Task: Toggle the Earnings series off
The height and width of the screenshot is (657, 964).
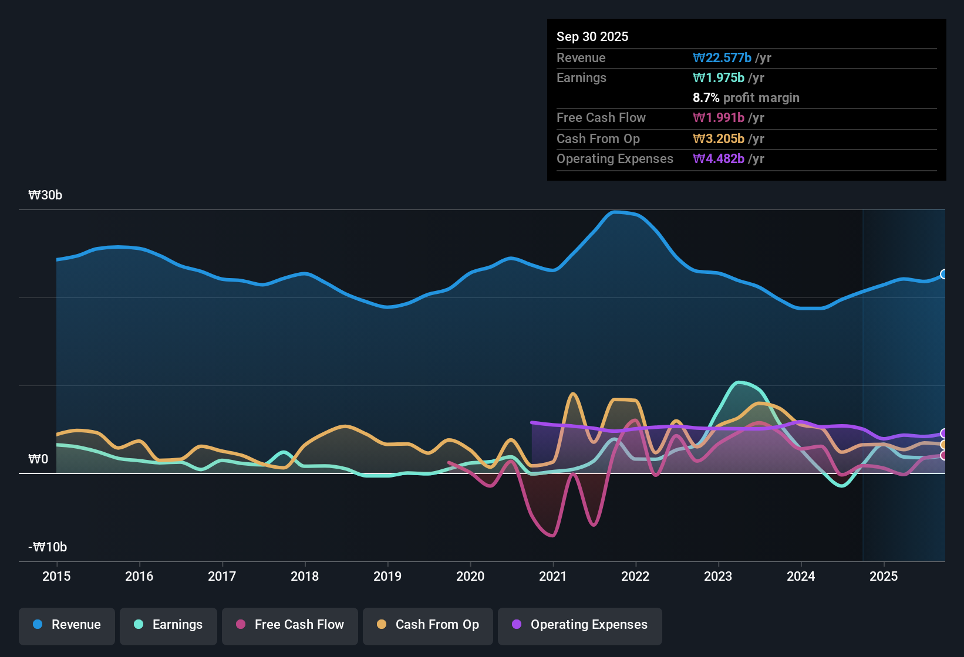Action: point(168,625)
